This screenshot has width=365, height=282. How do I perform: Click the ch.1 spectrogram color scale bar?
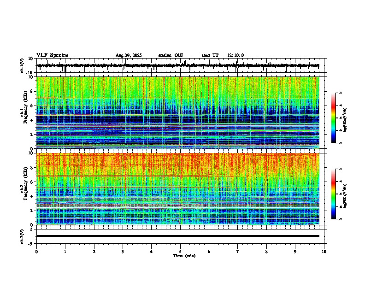334,118
